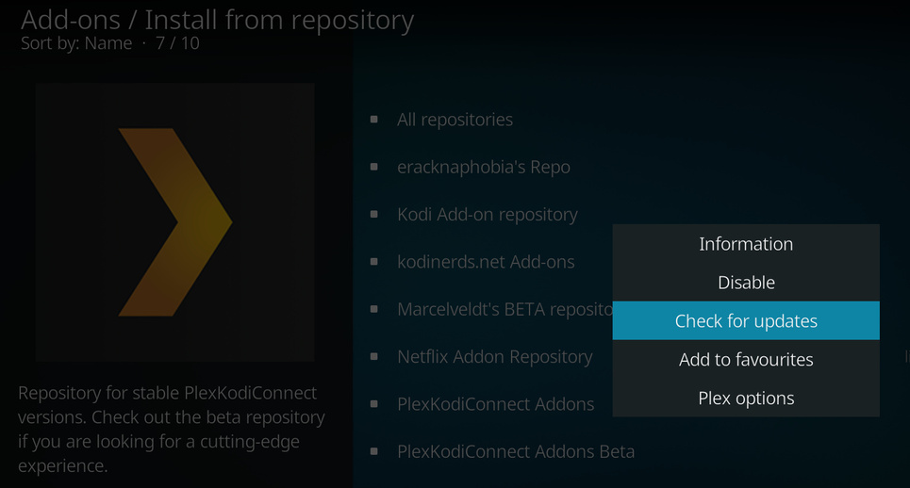Choose Add to favourites
This screenshot has width=910, height=488.
pos(745,360)
